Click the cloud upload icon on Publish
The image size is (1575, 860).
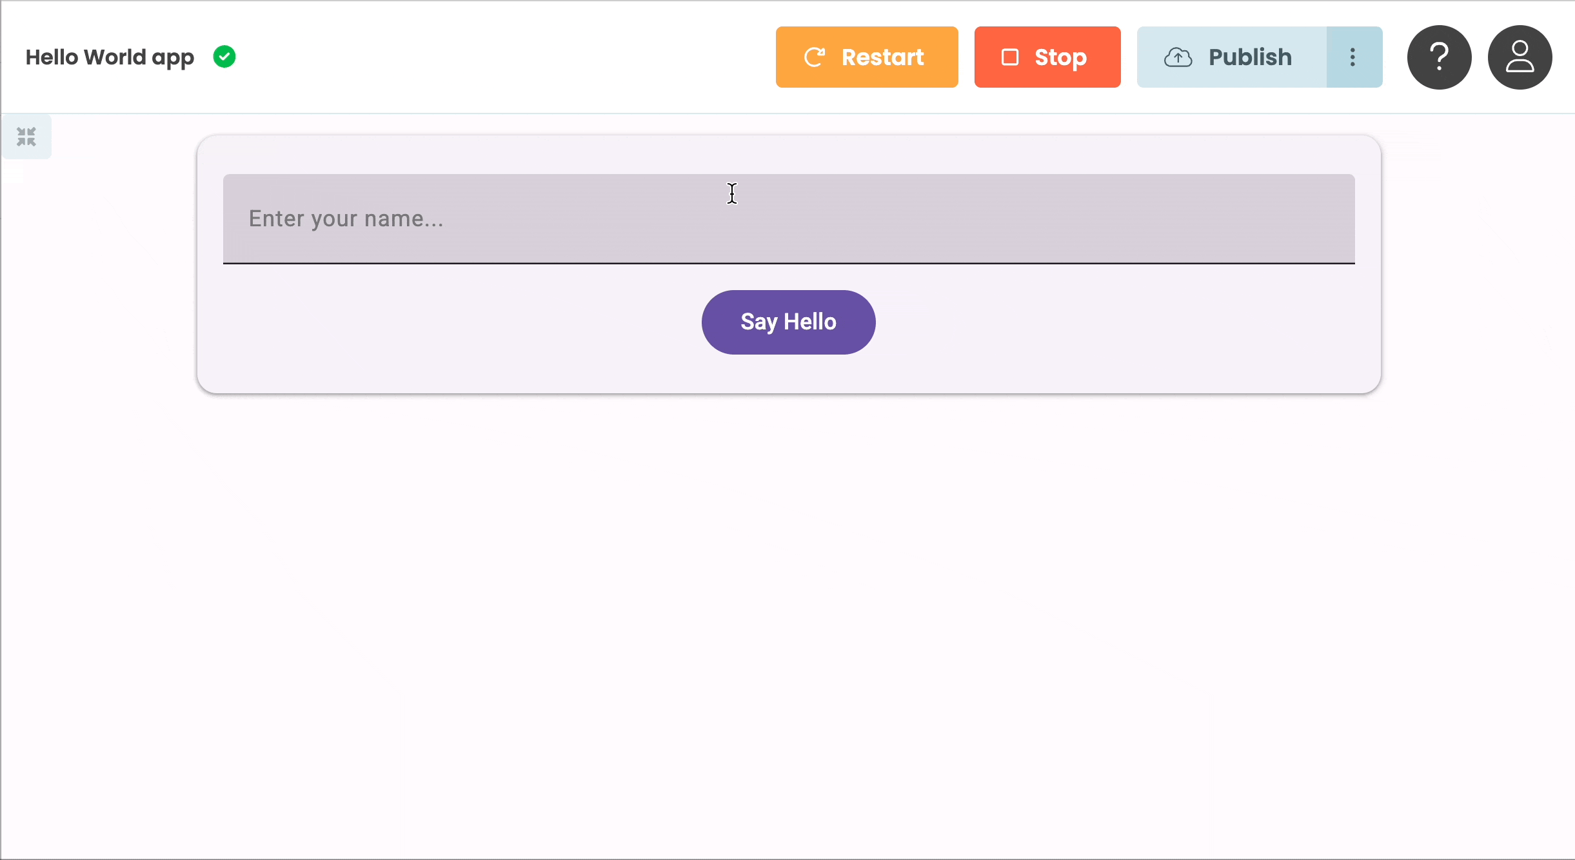[x=1179, y=57]
